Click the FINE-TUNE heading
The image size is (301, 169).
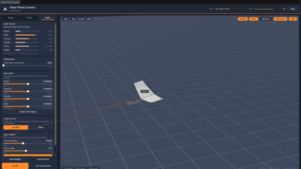[x=8, y=73]
